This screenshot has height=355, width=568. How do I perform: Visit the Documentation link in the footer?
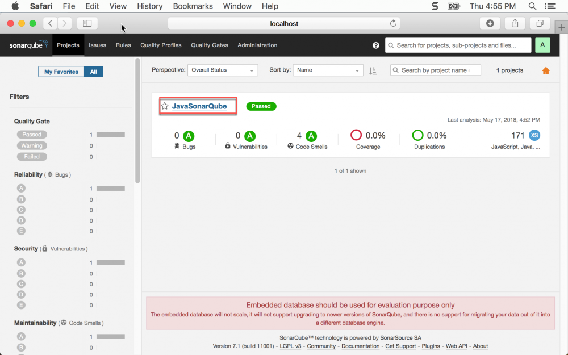pos(360,346)
